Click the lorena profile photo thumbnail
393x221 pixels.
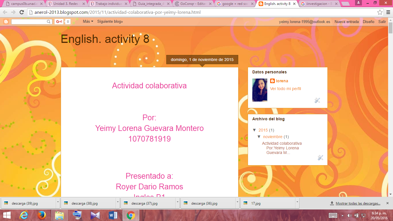tap(260, 90)
